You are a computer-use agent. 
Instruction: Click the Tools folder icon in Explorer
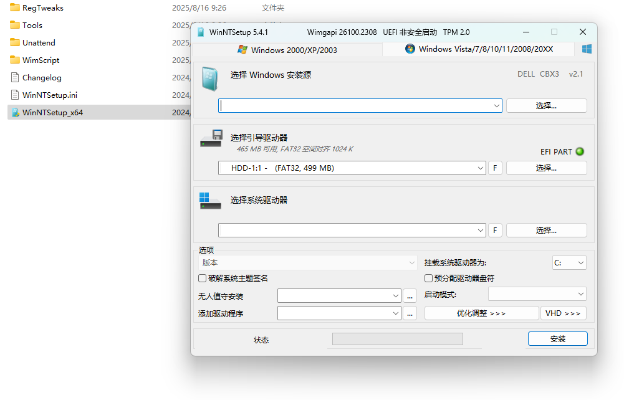click(15, 25)
